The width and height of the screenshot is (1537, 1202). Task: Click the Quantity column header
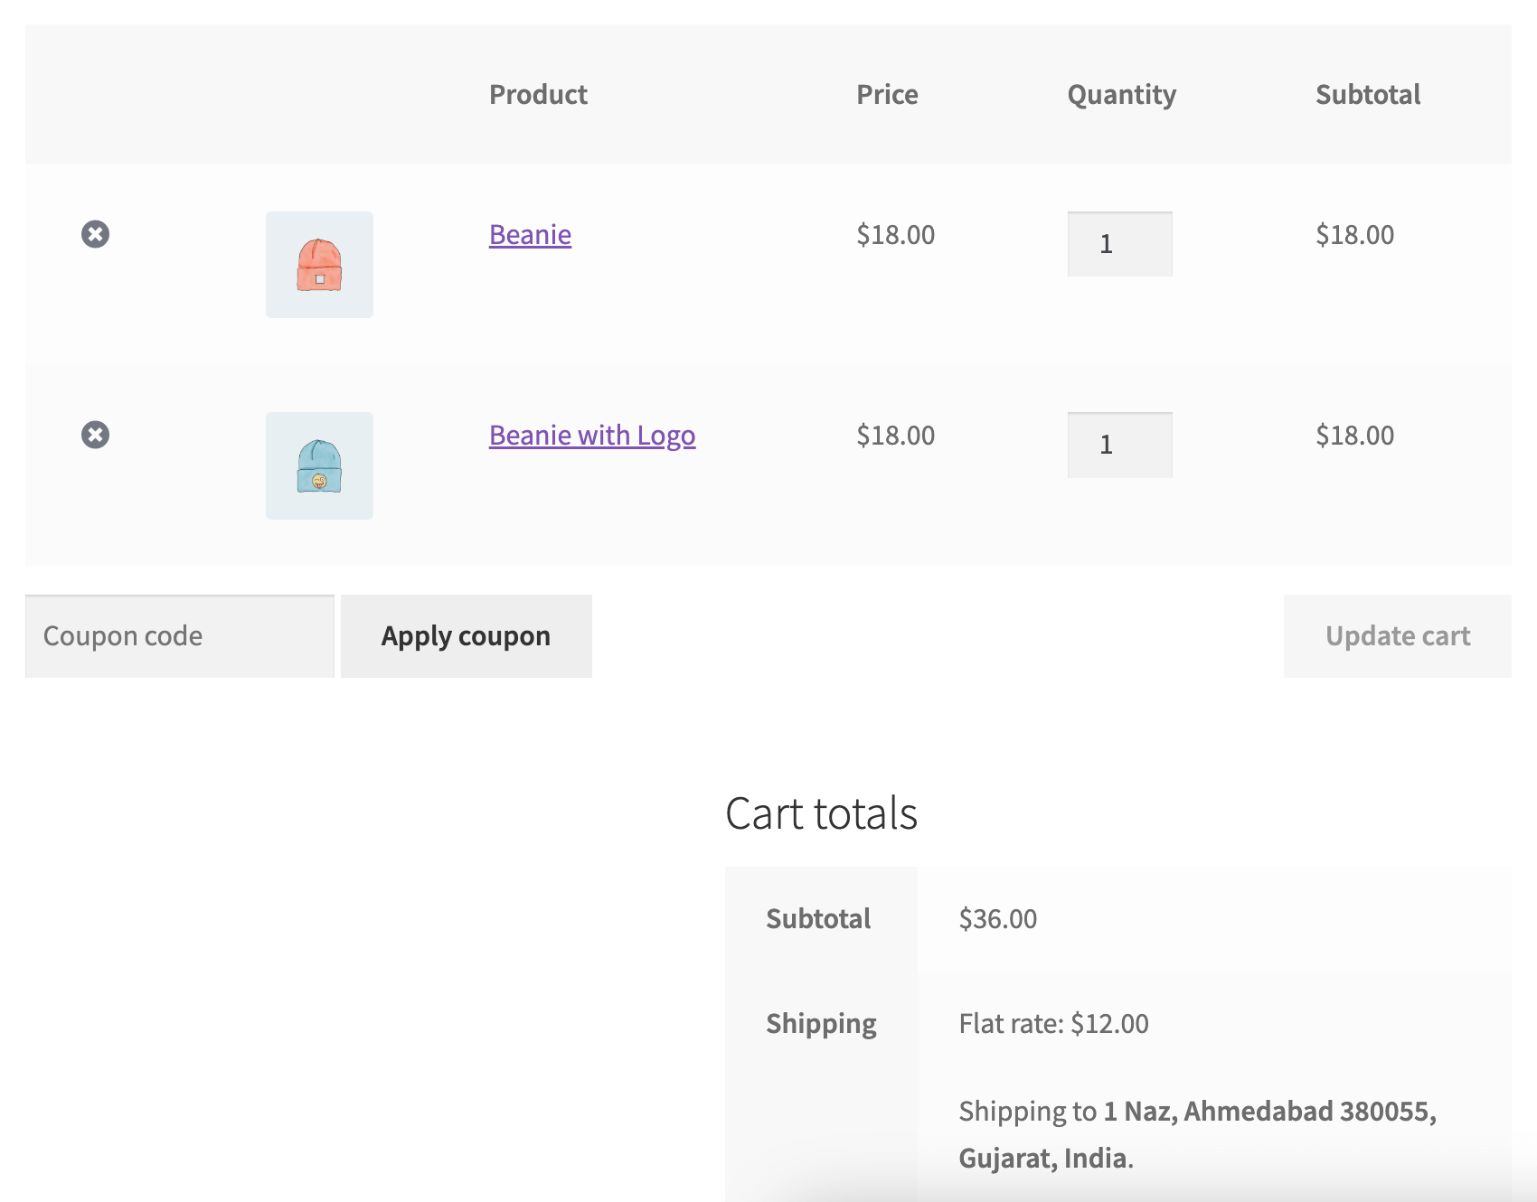pos(1121,94)
